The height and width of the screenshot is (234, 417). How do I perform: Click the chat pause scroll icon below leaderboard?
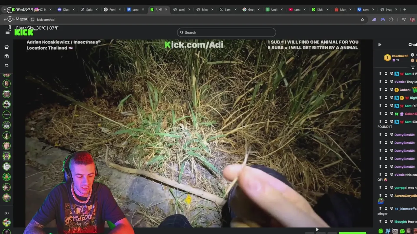click(413, 67)
